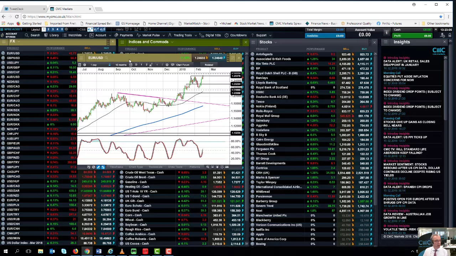Click the EUR/USD chart buy price 1.24640
This screenshot has height=256, width=456.
coord(218,58)
